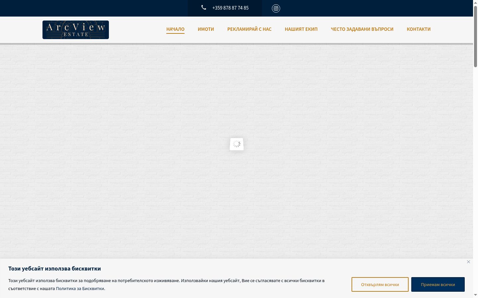
Task: Accept cookies with Приемам всички button
Action: pos(438,284)
